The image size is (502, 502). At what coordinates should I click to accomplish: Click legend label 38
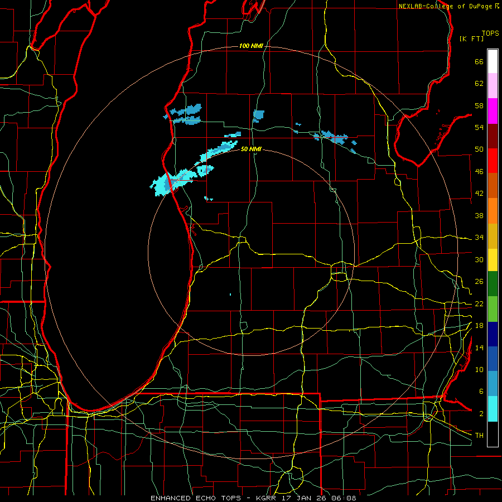click(479, 216)
